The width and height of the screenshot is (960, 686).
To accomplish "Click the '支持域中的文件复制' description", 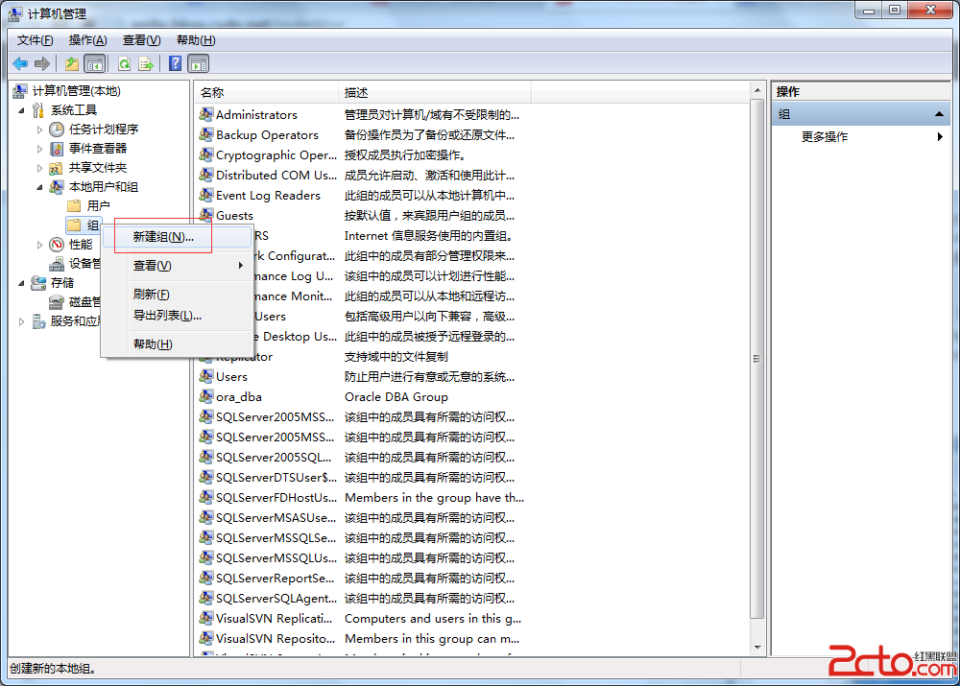I will click(x=396, y=356).
